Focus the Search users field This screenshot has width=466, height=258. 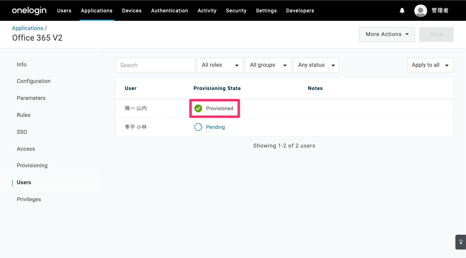tap(155, 65)
